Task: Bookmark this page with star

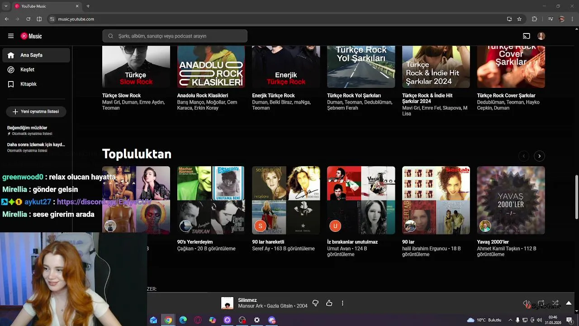Action: (x=519, y=19)
